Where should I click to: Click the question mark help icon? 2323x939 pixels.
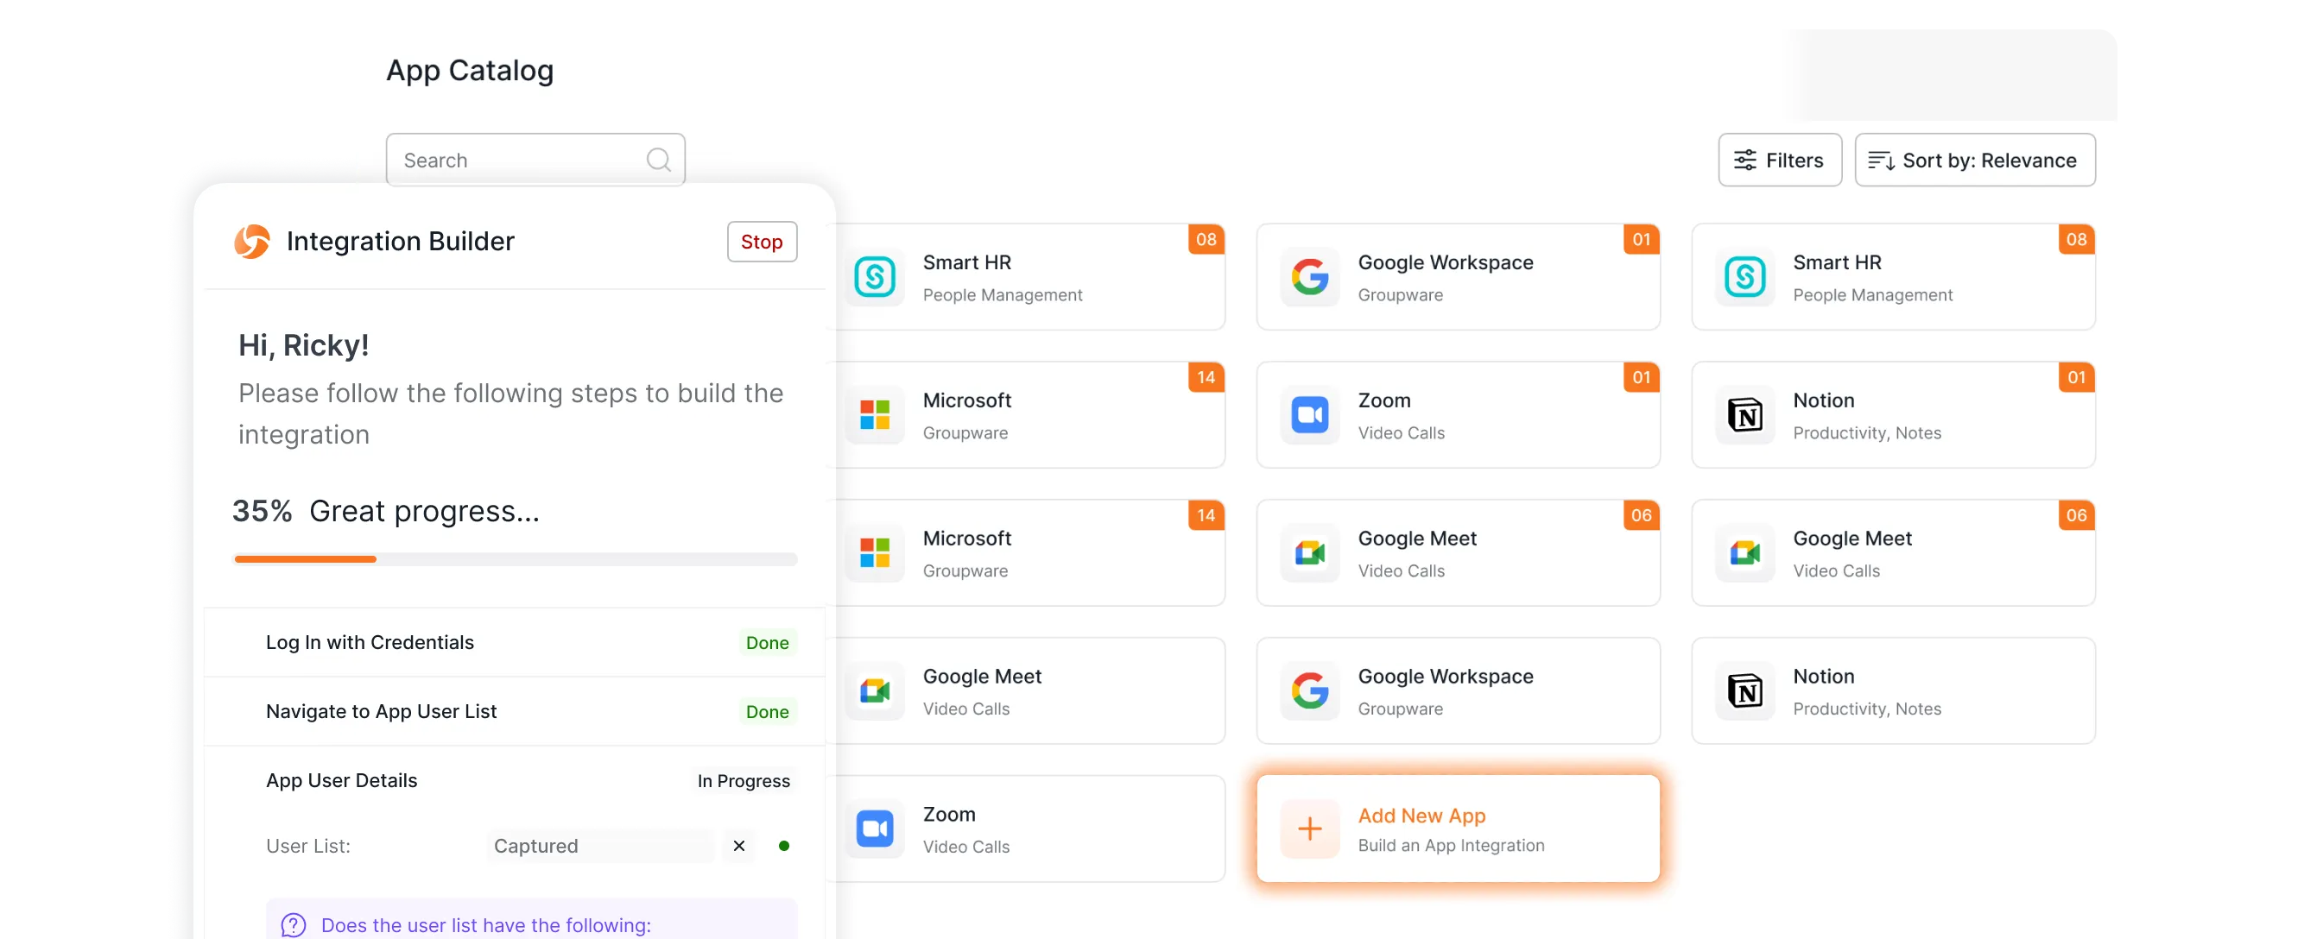point(293,924)
